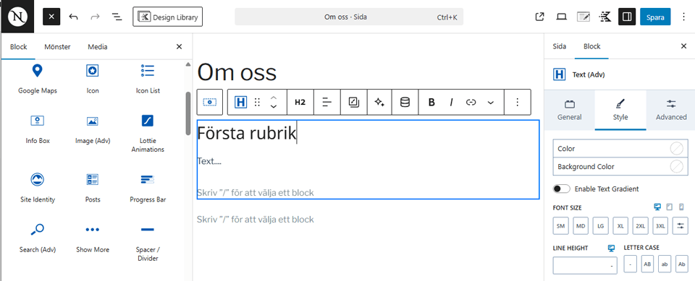The height and width of the screenshot is (281, 695).
Task: Switch to the Block settings tab
Action: 591,46
